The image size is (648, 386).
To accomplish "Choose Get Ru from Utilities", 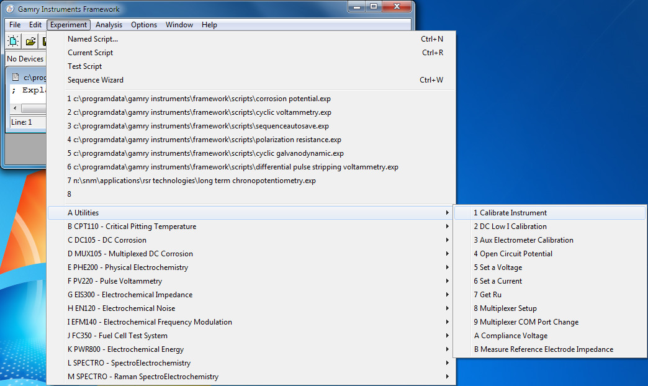I will click(550, 295).
